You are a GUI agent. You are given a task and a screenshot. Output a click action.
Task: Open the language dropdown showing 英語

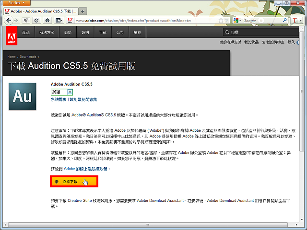[x=62, y=92]
